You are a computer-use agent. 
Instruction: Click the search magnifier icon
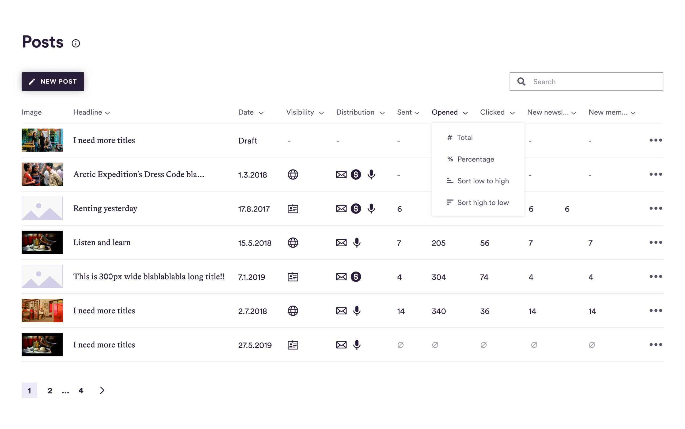(x=521, y=81)
